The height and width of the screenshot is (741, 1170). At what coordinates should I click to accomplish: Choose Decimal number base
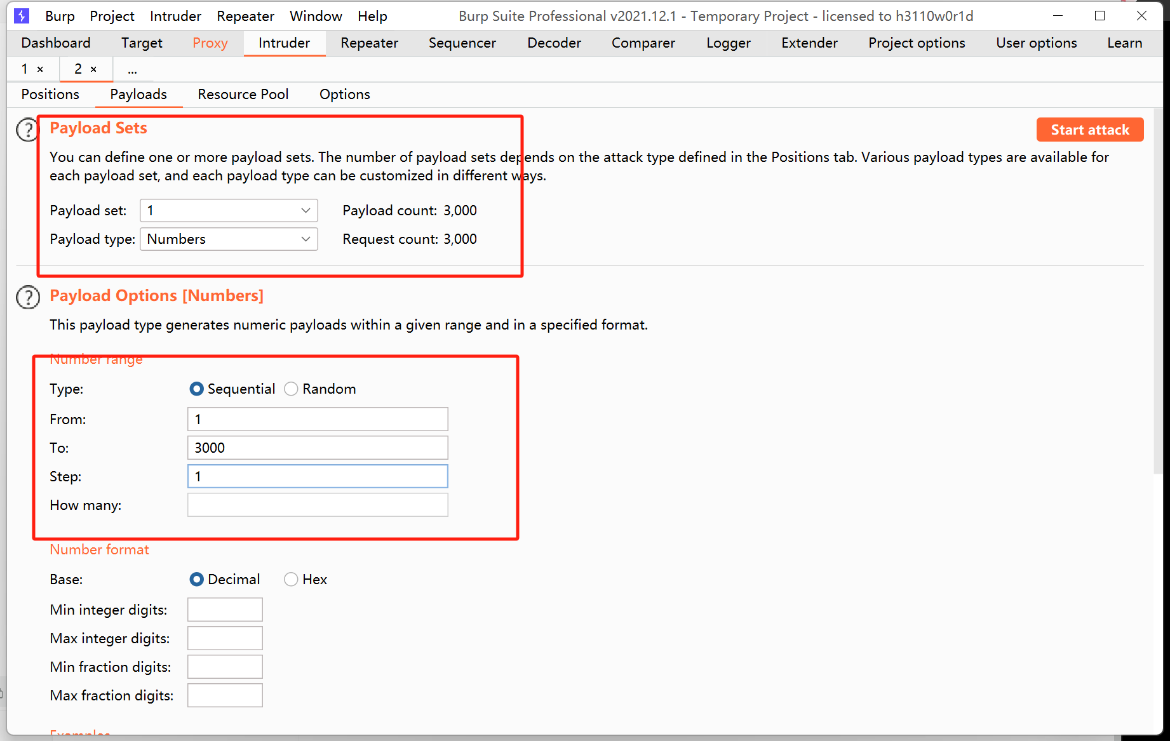(197, 579)
